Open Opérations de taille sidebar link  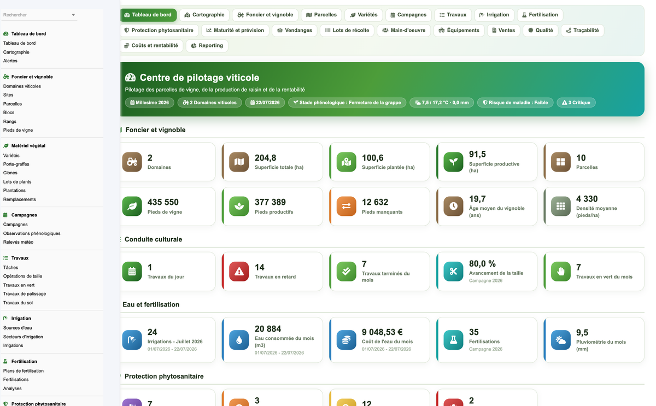click(22, 276)
